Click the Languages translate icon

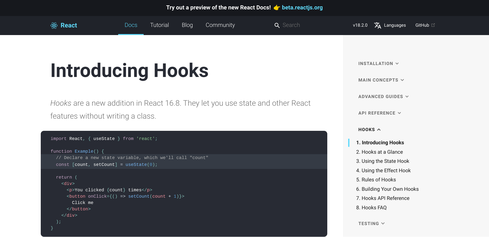378,25
